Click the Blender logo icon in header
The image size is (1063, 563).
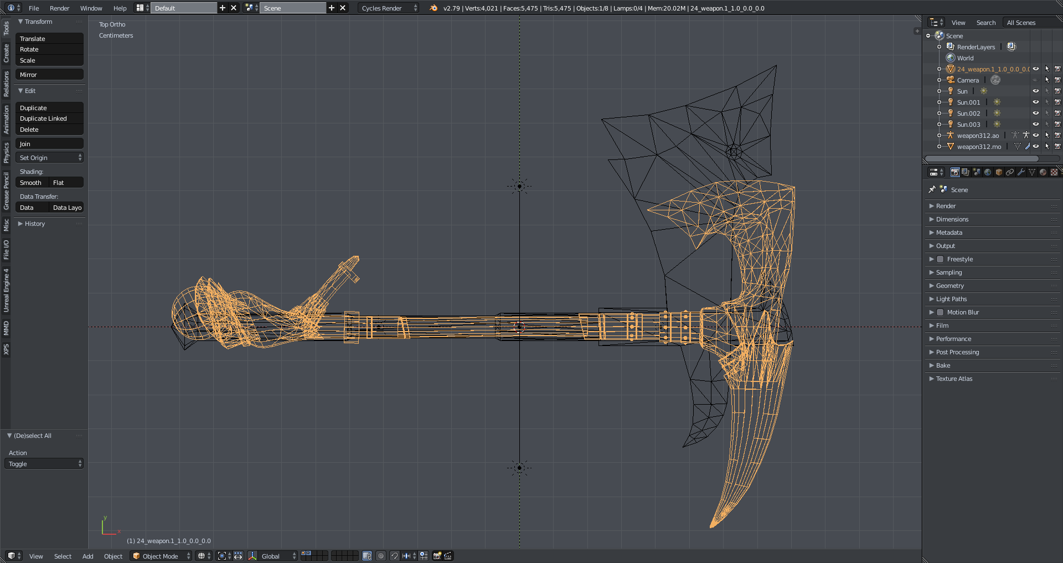(434, 8)
